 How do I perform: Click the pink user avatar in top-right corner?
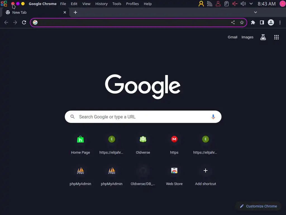click(x=282, y=4)
